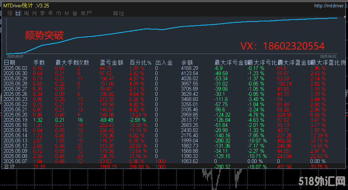Click the total percentage 316.83 %
The height and width of the screenshot is (190, 348).
[x=139, y=167]
